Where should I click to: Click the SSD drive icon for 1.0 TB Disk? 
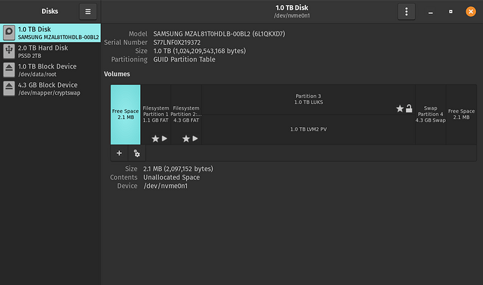point(9,33)
